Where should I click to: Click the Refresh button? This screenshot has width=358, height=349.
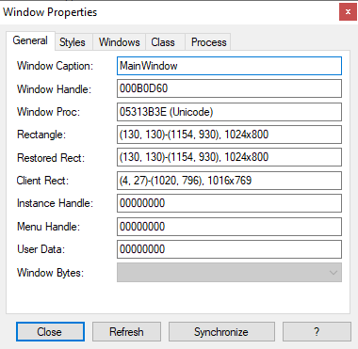(x=126, y=332)
